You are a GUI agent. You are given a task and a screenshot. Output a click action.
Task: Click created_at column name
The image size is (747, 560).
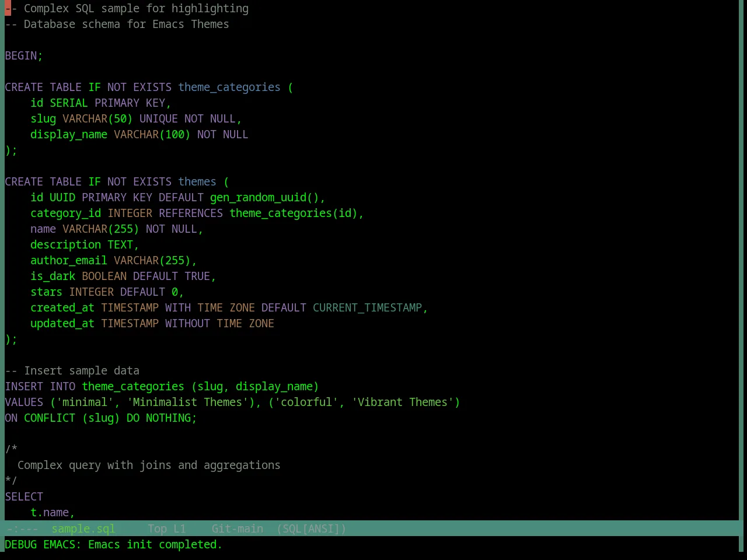click(x=62, y=308)
